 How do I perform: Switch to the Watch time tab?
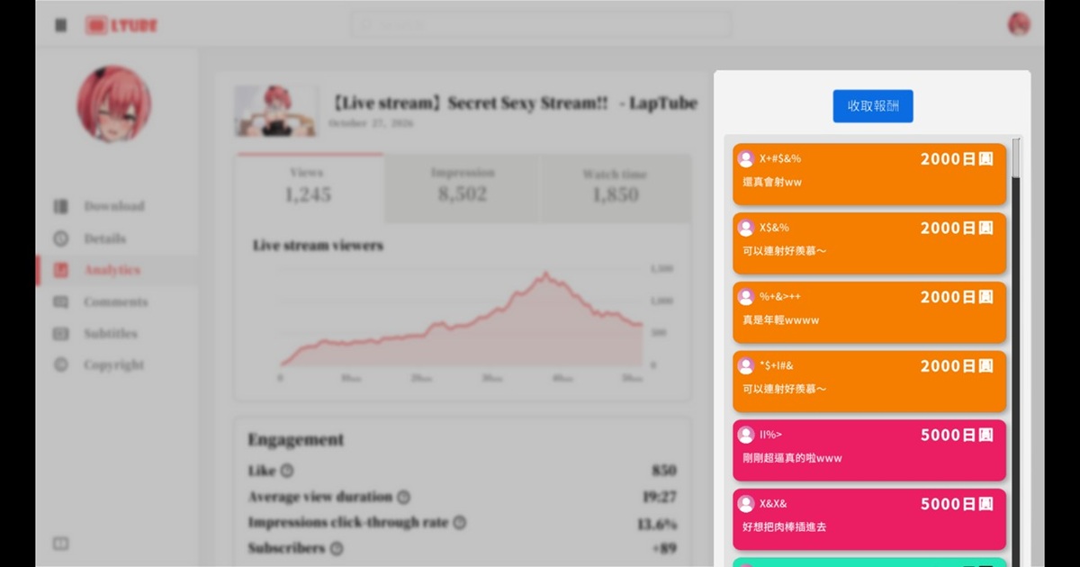[x=616, y=187]
